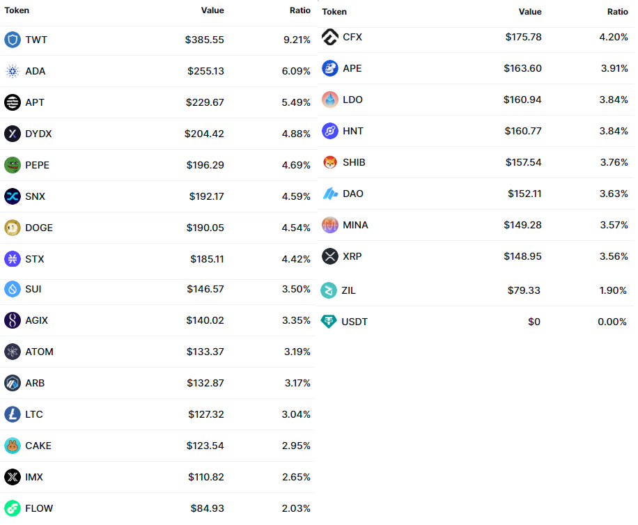638x525 pixels.
Task: Select the DYDX token name
Action: click(x=38, y=134)
